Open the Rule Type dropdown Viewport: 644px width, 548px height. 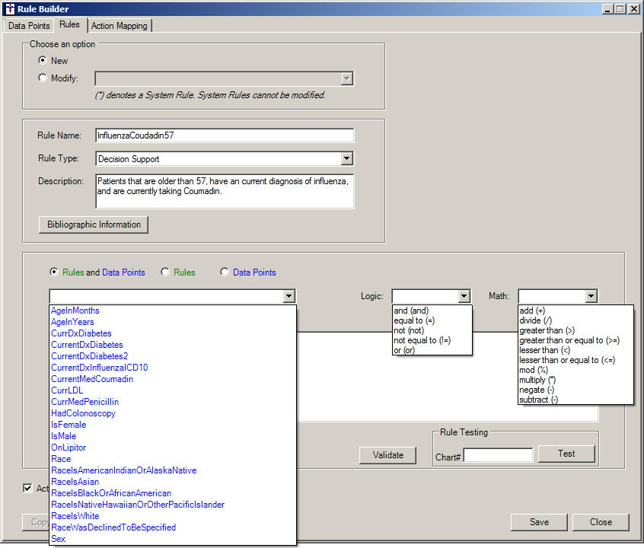point(346,159)
